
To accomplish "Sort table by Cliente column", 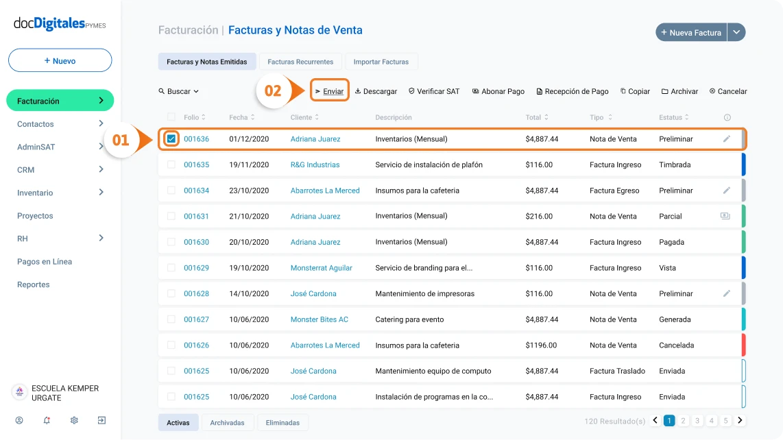I will click(304, 117).
